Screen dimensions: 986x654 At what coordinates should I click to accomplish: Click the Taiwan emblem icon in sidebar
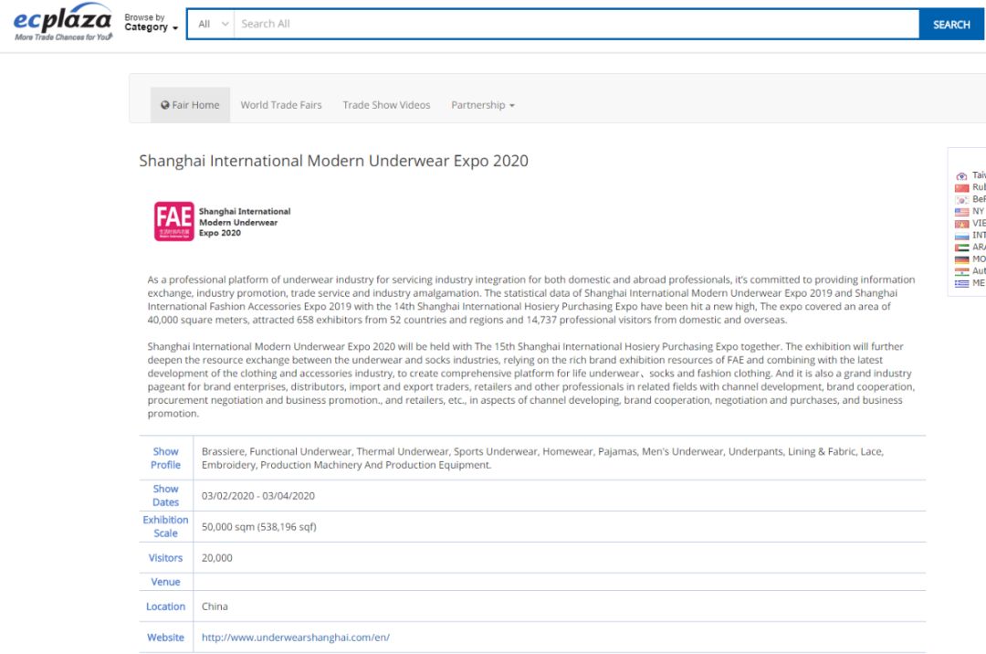coord(961,176)
